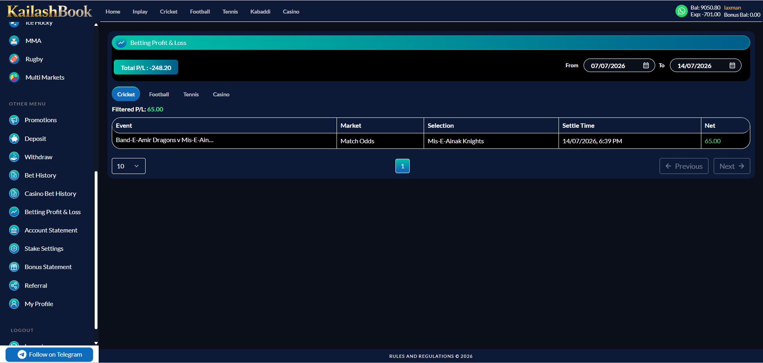Open Kabaddi in top navigation

point(260,12)
